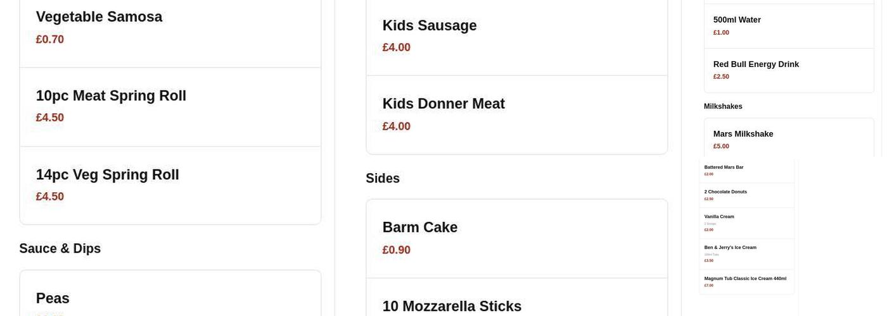
Task: Pick the Kids Sausage meal
Action: pos(516,36)
